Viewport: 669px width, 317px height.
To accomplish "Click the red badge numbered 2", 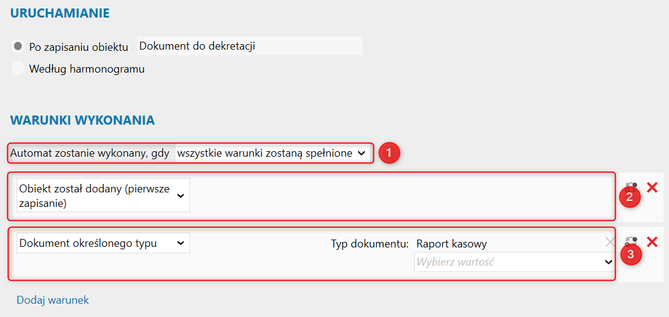I will (x=630, y=197).
